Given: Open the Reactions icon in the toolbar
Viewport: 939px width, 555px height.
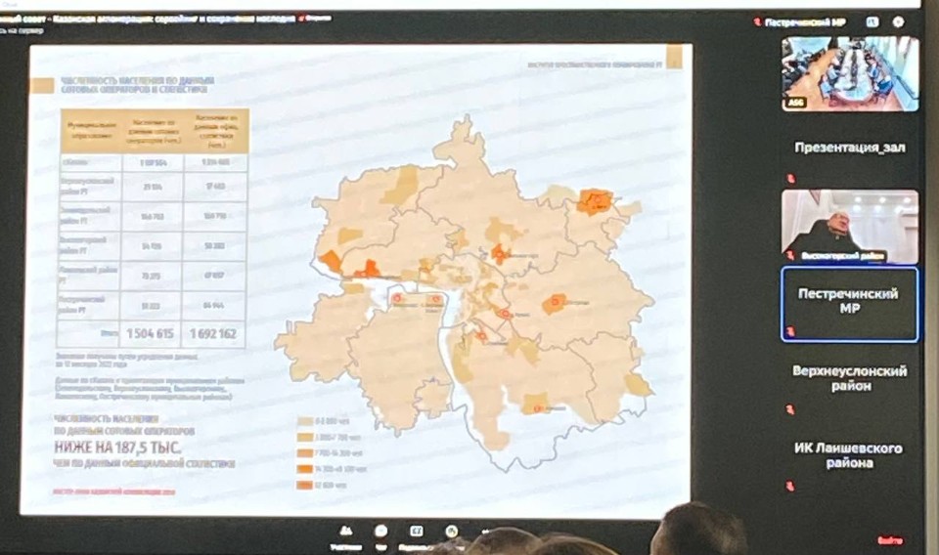Looking at the screenshot, I should [x=452, y=533].
